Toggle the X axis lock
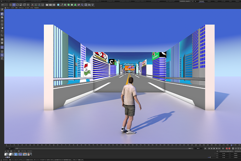 32,5
